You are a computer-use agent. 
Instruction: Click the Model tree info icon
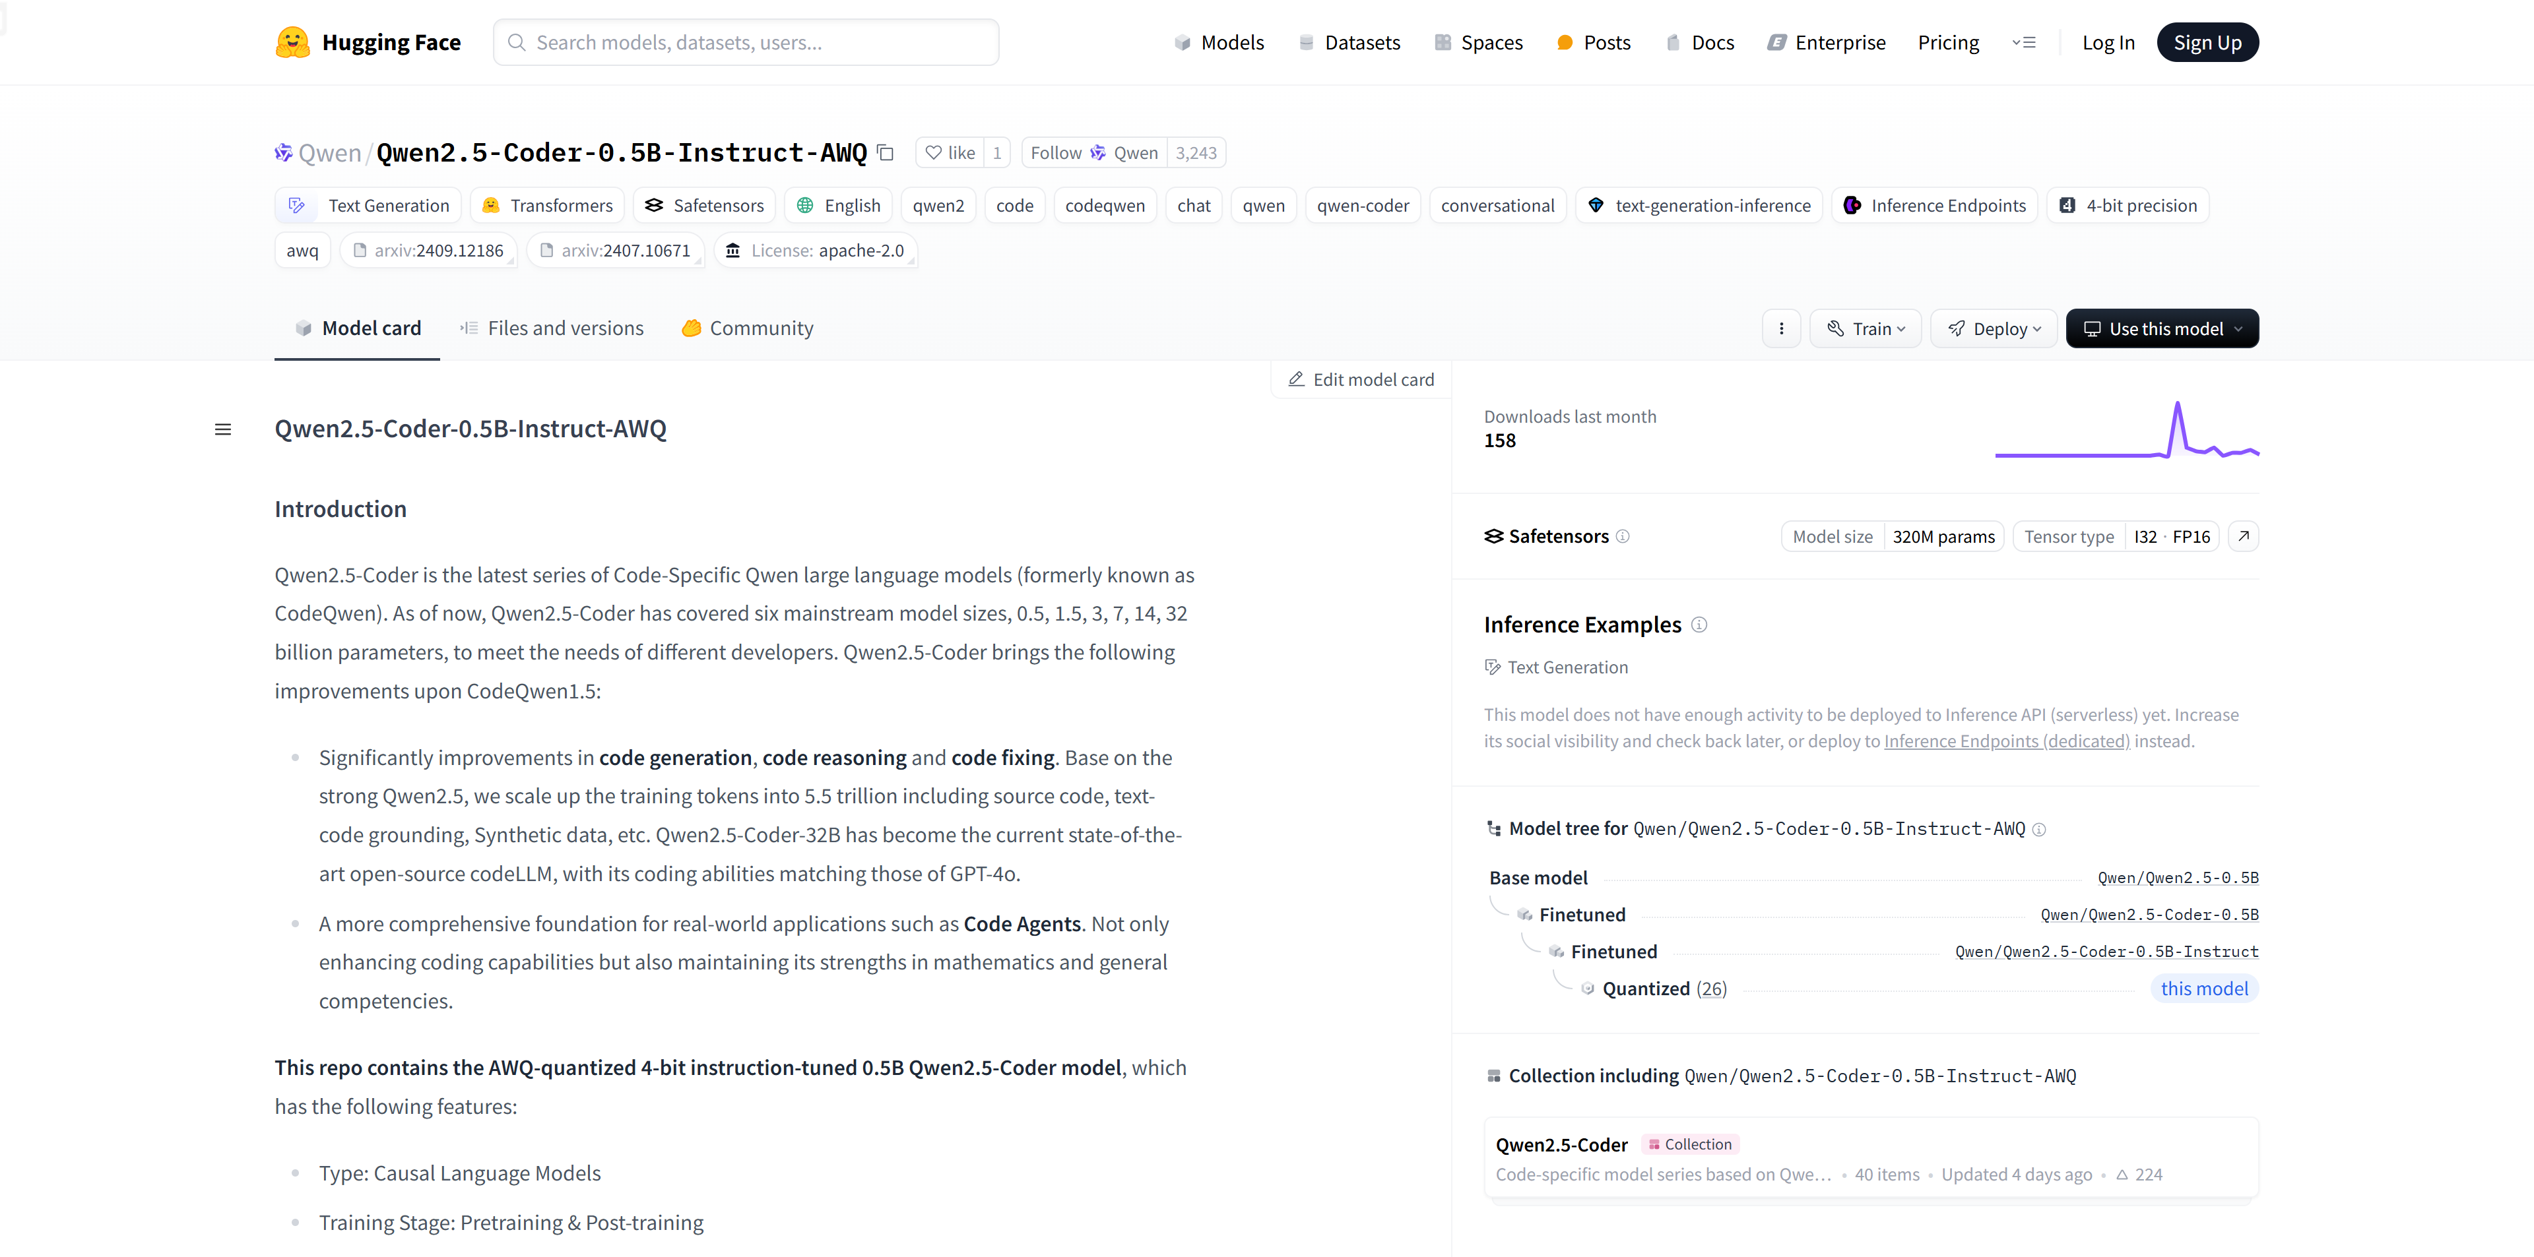pos(2039,830)
